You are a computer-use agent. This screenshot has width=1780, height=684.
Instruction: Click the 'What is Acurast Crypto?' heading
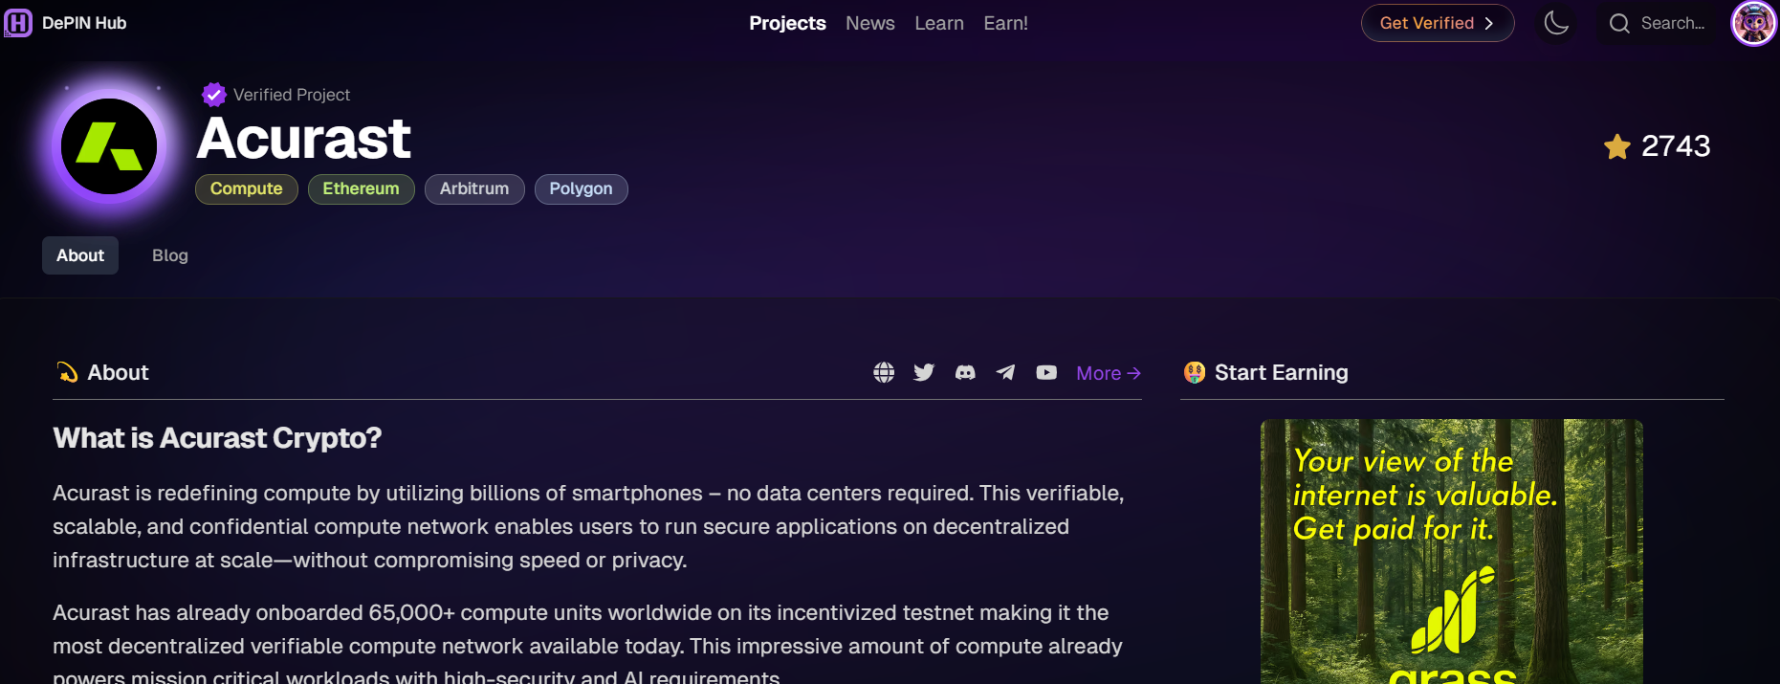pyautogui.click(x=217, y=438)
